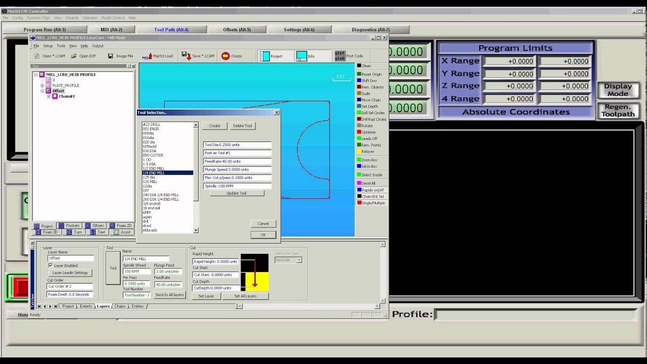Click Cancel in Tool Selection dialog
The image size is (647, 364).
[x=263, y=223]
